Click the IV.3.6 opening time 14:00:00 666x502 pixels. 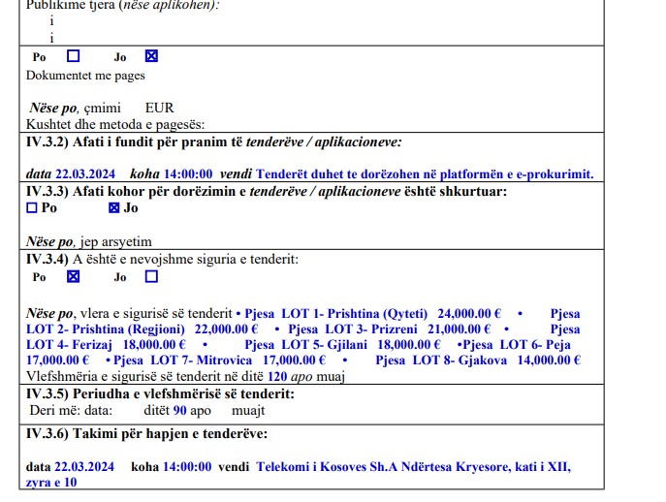187,467
